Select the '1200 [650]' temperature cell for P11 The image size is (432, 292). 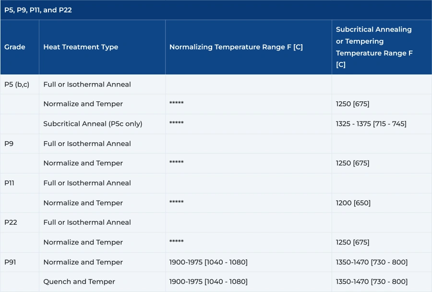click(352, 203)
